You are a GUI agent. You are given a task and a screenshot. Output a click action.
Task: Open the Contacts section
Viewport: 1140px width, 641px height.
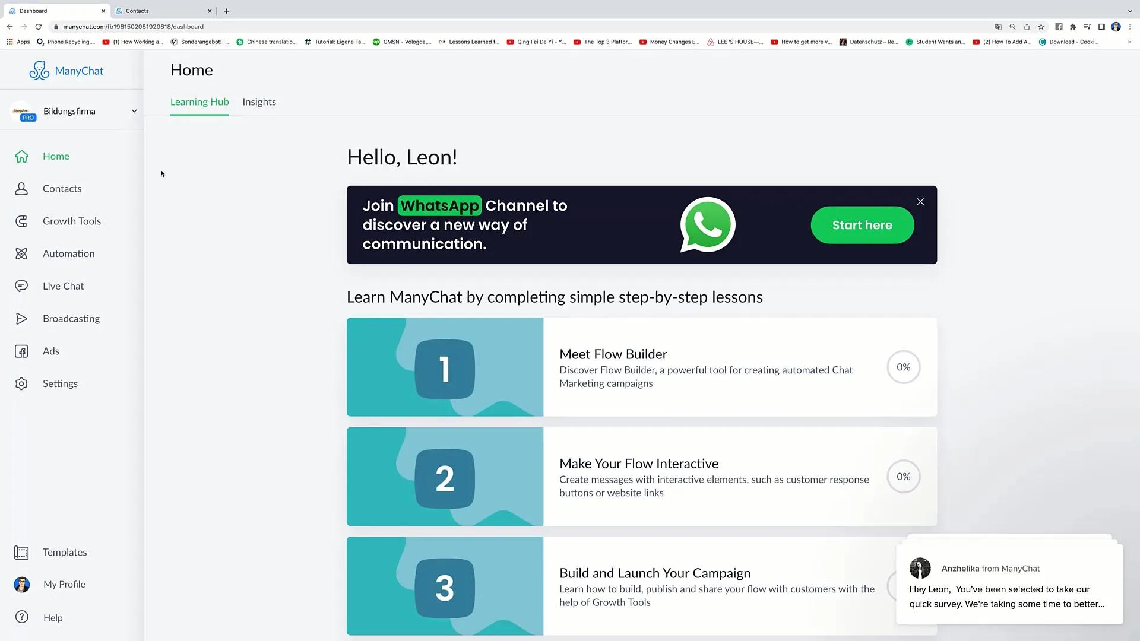pos(62,188)
